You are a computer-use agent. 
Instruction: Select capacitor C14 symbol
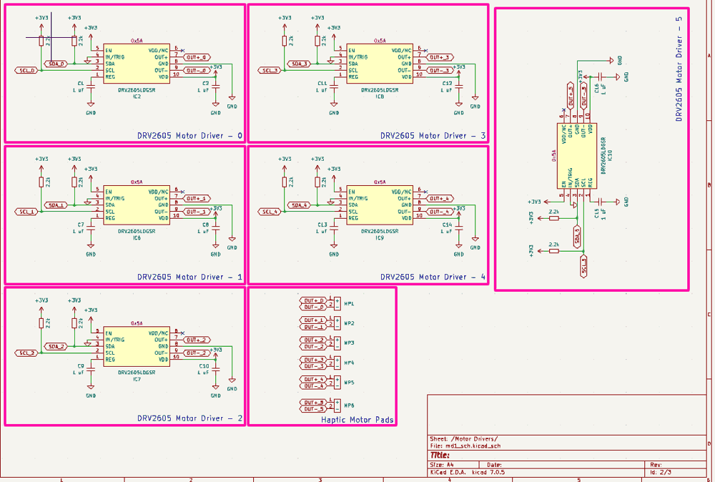[459, 228]
